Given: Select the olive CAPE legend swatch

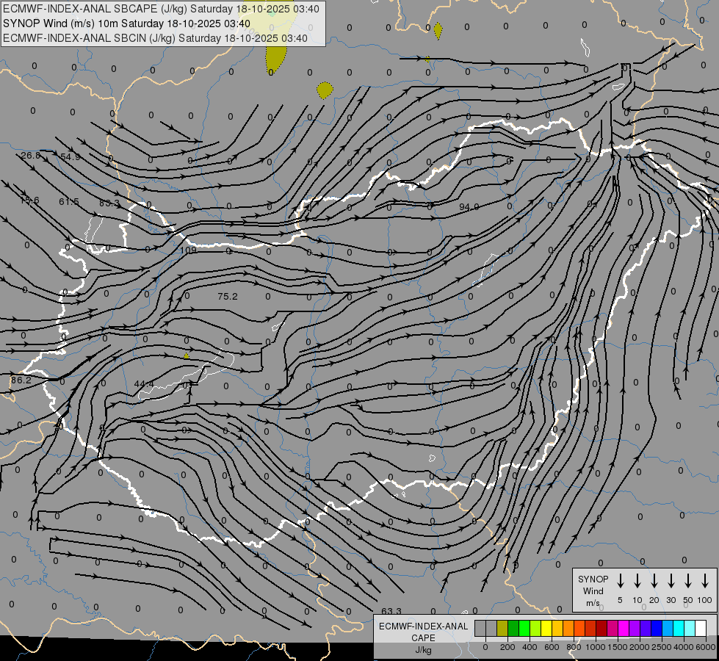Looking at the screenshot, I should 502,628.
